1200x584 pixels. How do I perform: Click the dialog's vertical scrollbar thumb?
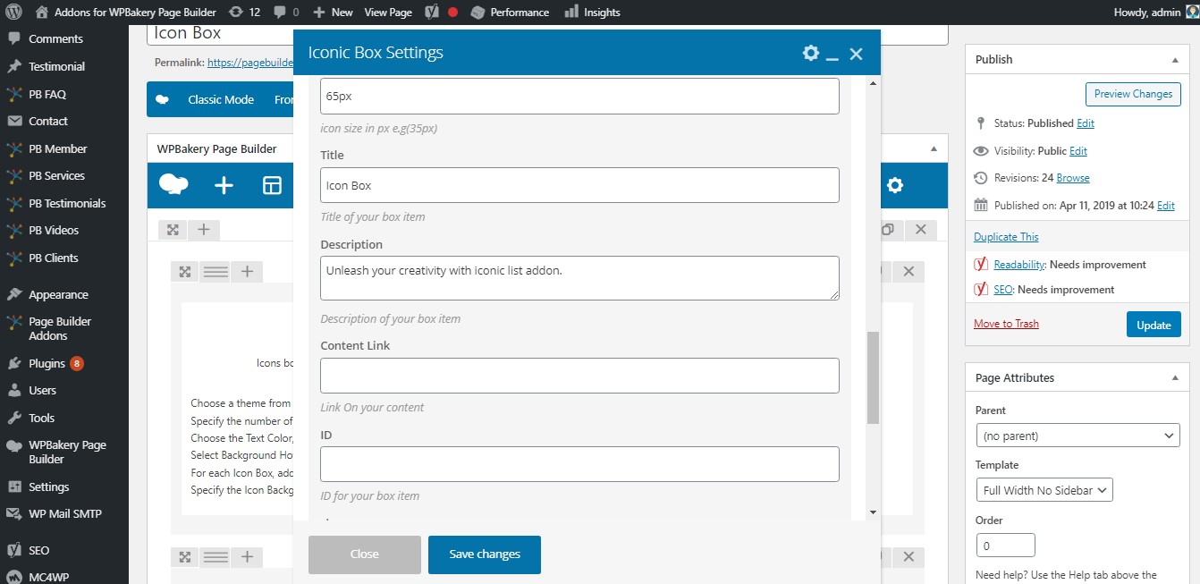click(x=873, y=377)
